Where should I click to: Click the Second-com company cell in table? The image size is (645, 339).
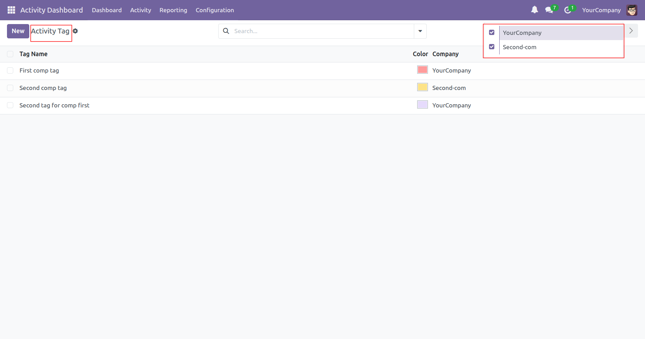click(x=449, y=88)
